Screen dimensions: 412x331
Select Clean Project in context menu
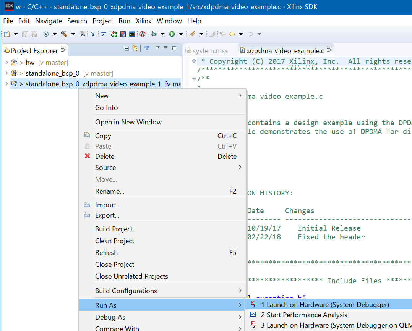click(x=163, y=241)
